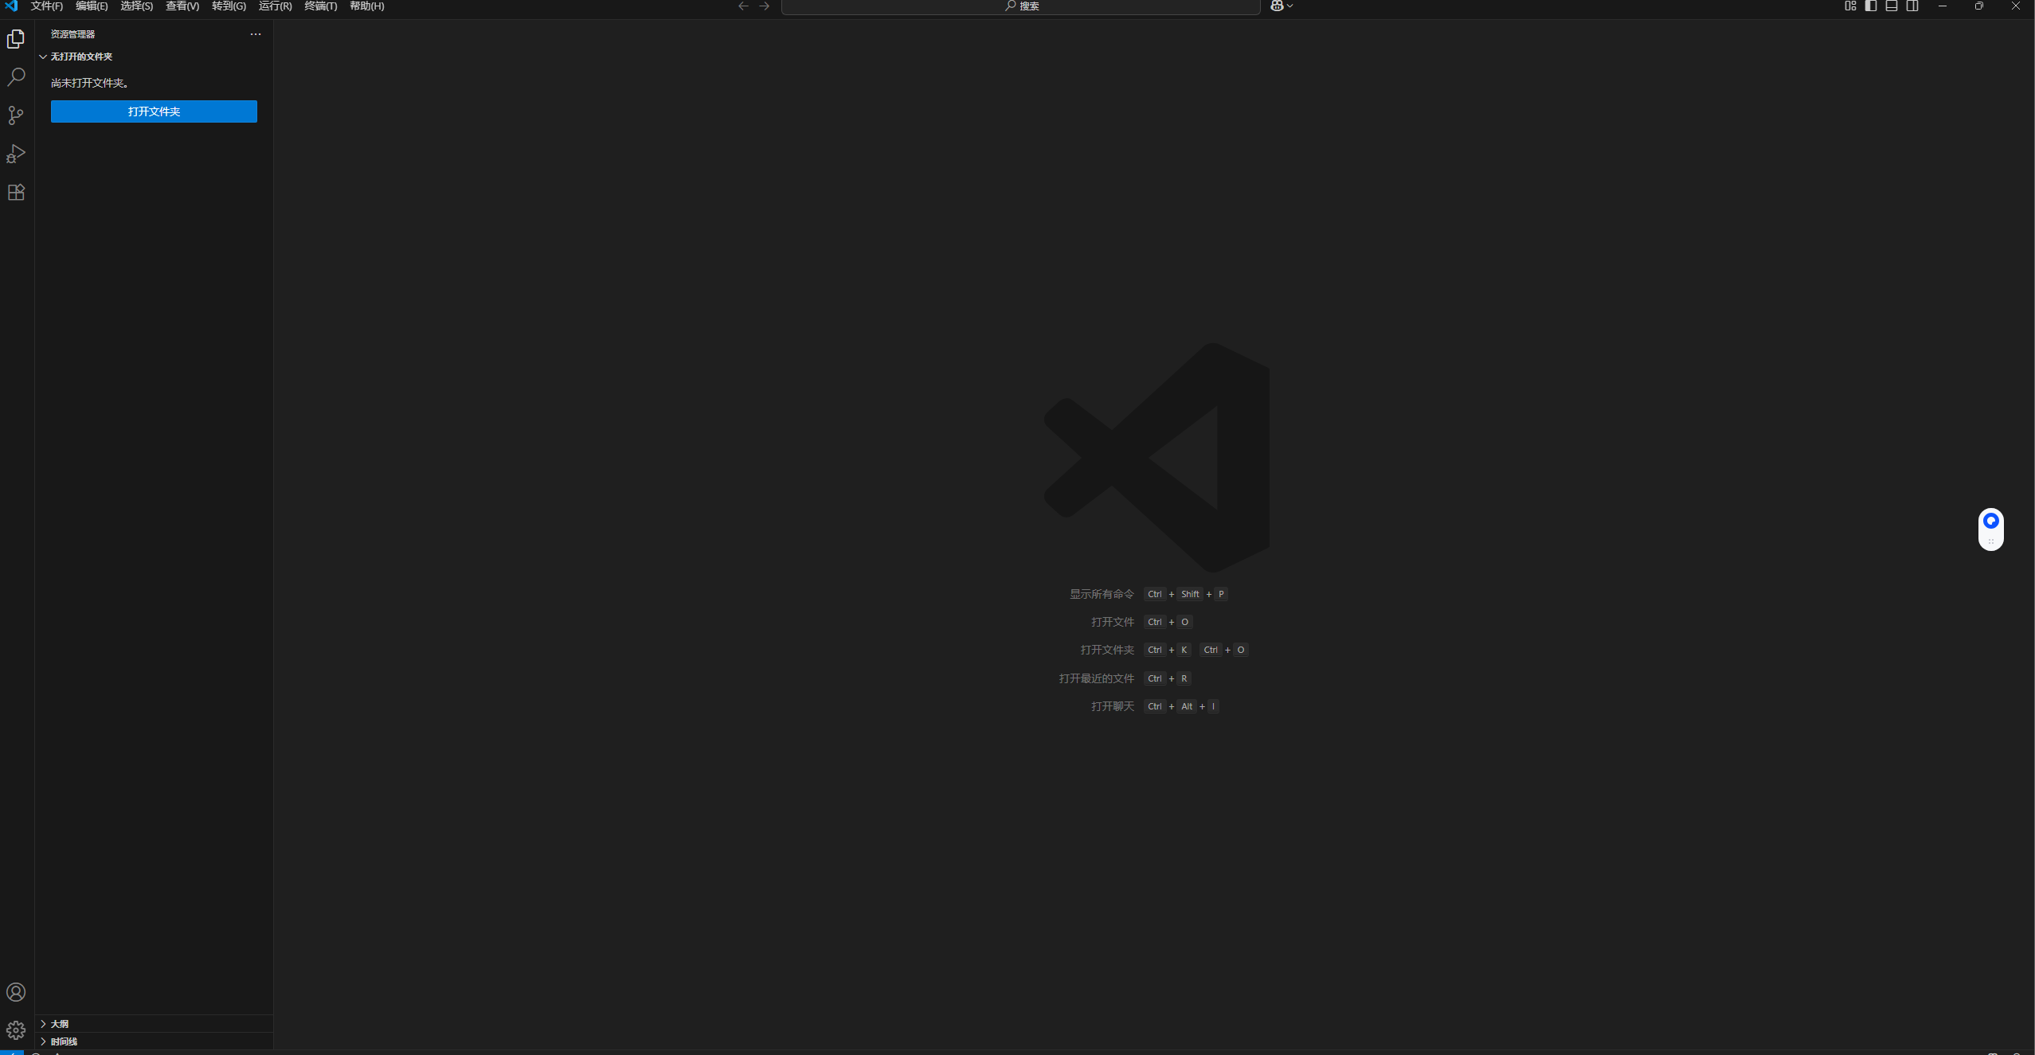Viewport: 2035px width, 1055px height.
Task: Open the 运行(R) menu
Action: [276, 6]
